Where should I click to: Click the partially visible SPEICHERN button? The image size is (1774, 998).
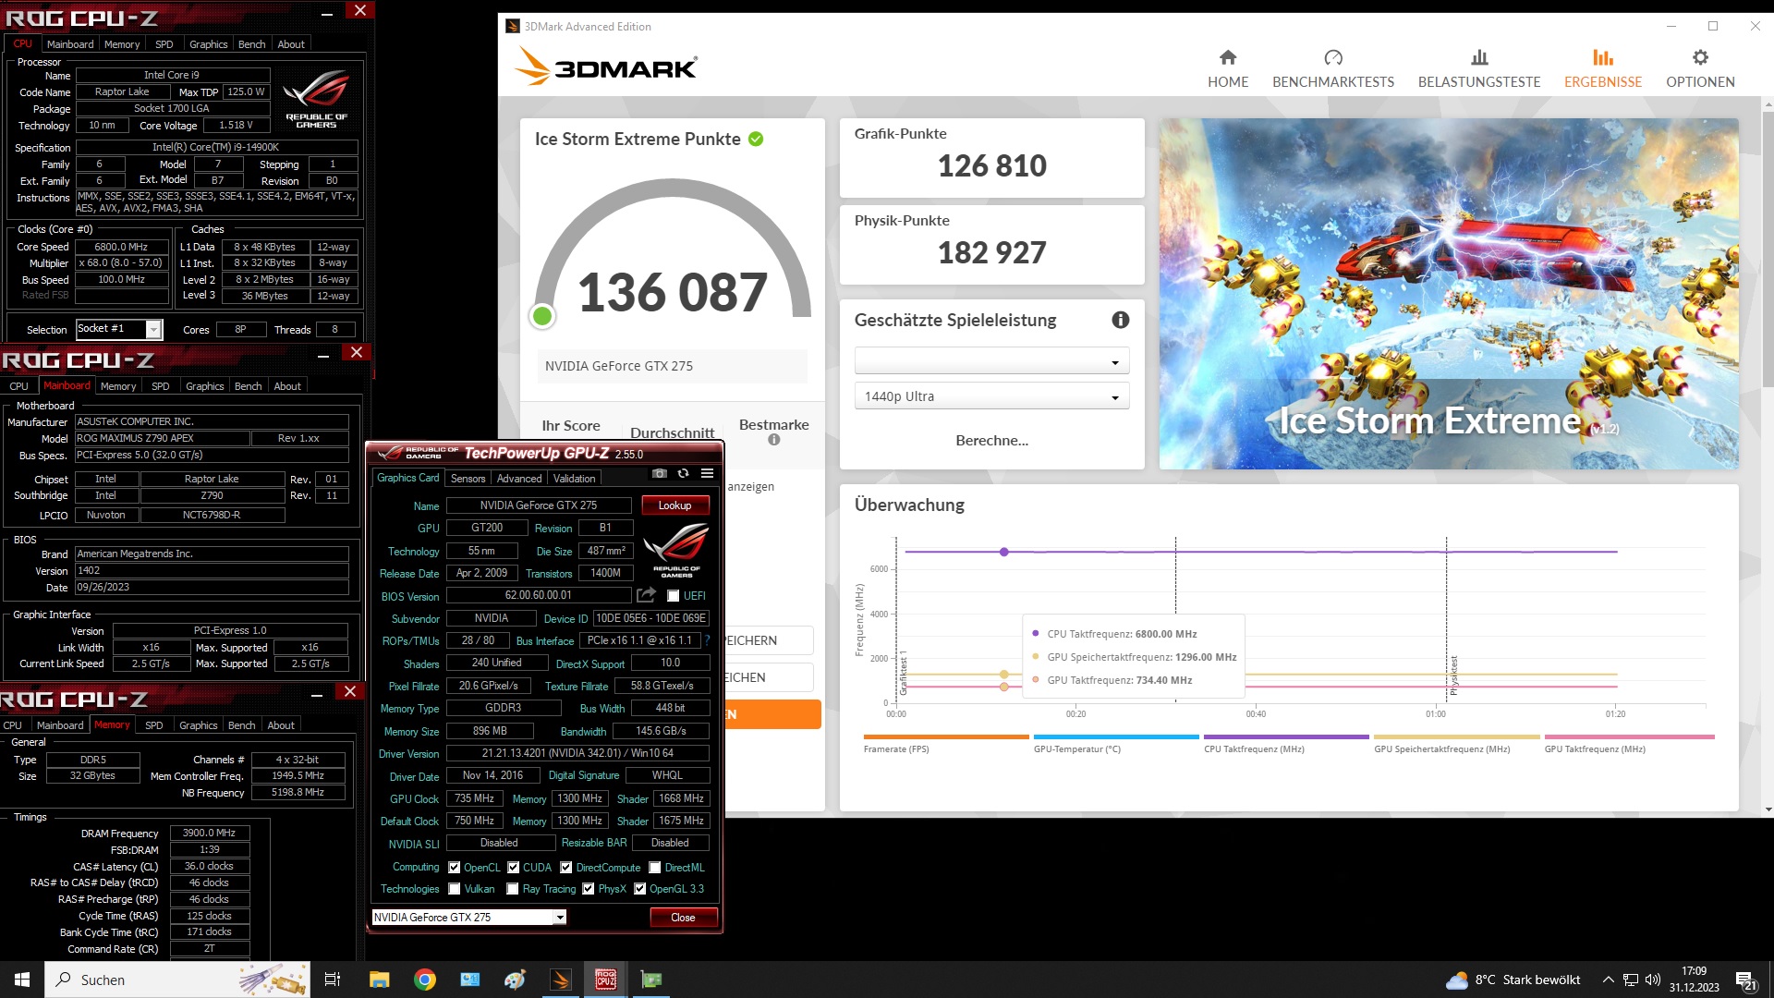click(768, 640)
